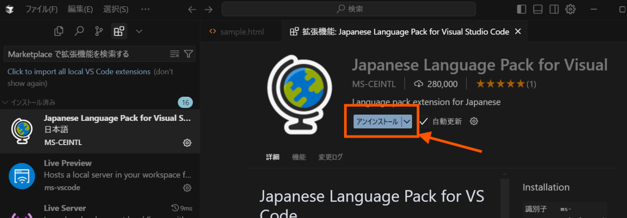Clear extension search results icon
Viewport: 627px width, 218px height.
[175, 54]
